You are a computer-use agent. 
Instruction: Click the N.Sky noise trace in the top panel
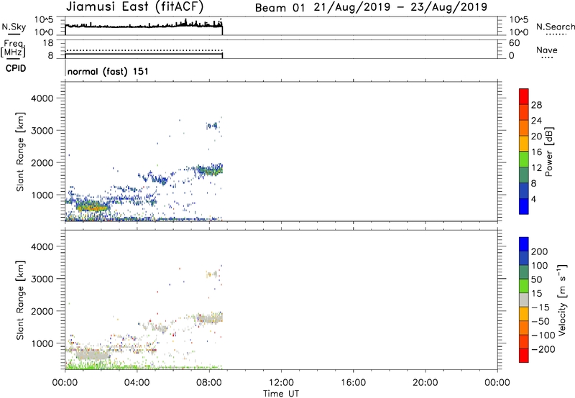coord(144,26)
